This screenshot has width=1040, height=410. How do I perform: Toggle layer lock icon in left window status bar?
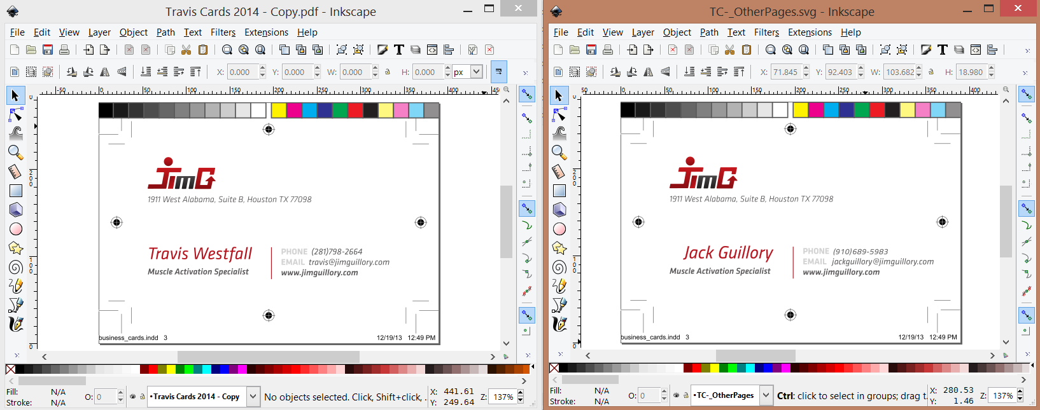(142, 397)
